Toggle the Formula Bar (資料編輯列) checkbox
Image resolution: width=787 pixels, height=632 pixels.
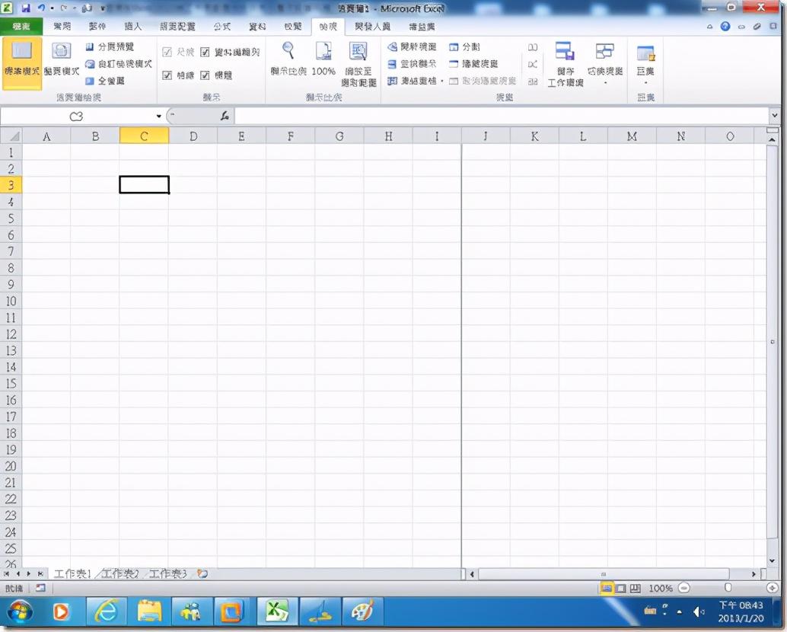[x=205, y=53]
